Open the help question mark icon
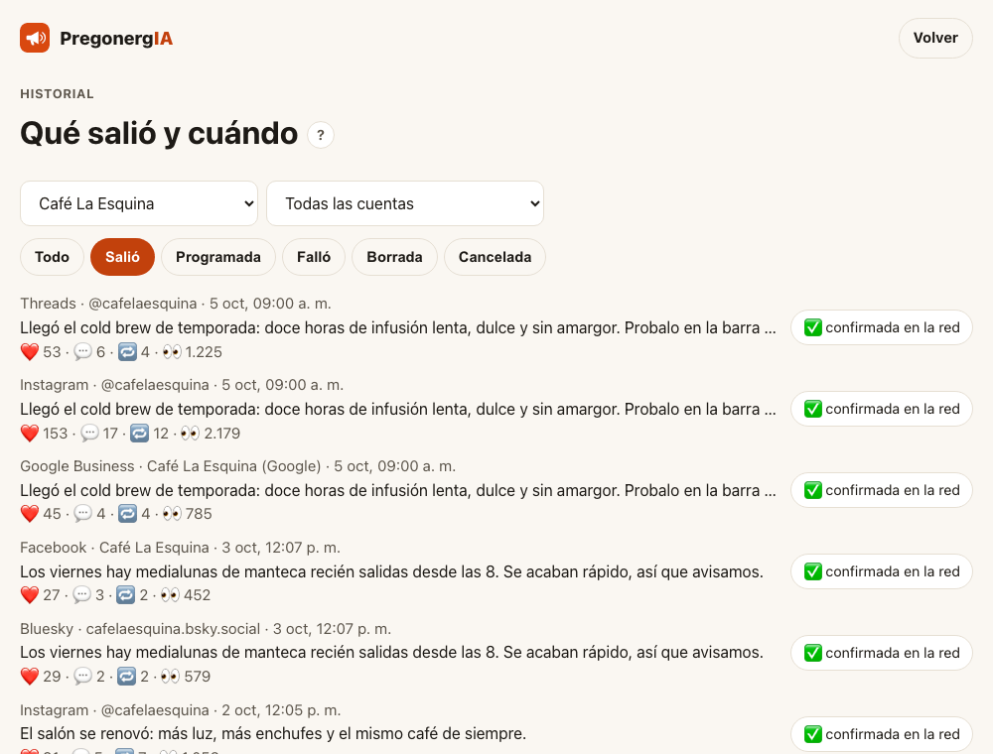The height and width of the screenshot is (754, 993). click(x=321, y=135)
